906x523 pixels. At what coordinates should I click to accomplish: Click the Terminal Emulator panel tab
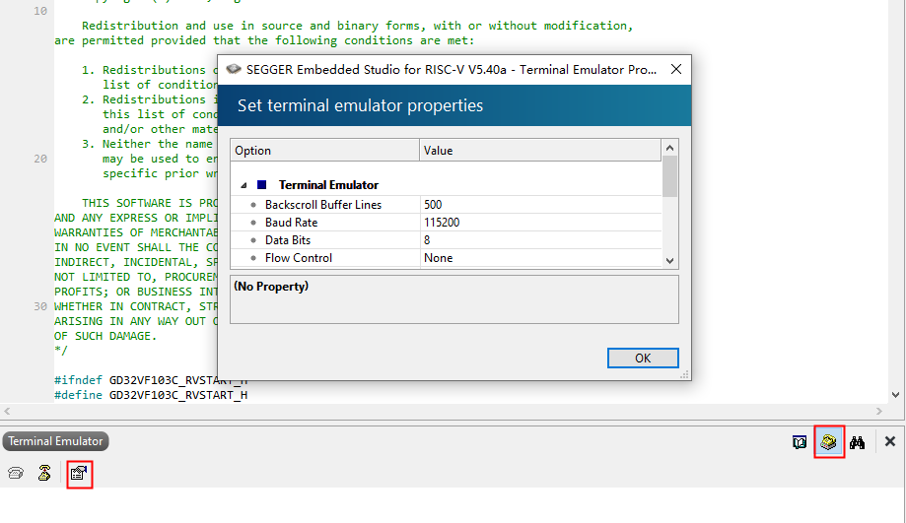pos(55,441)
